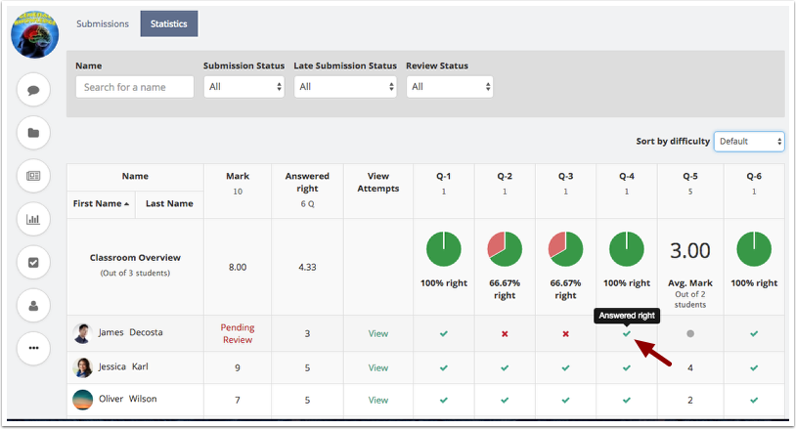Viewport: 796px width, 429px height.
Task: Click the Q-4 overview pie chart
Action: coord(627,249)
